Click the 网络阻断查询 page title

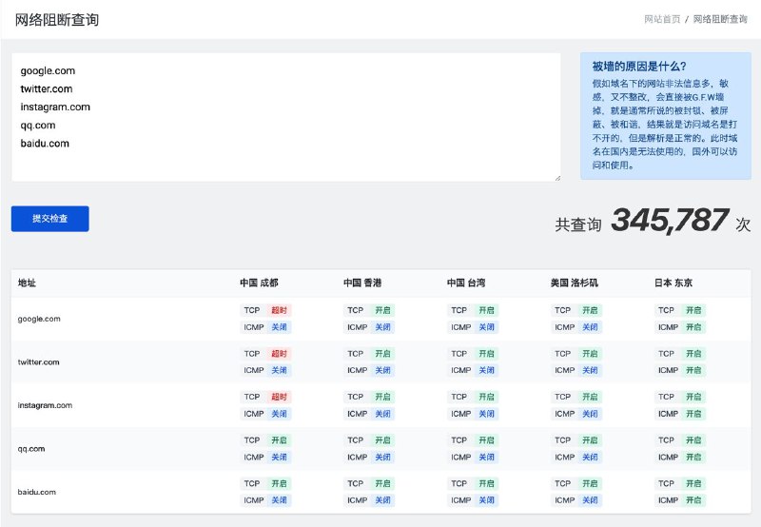point(57,20)
